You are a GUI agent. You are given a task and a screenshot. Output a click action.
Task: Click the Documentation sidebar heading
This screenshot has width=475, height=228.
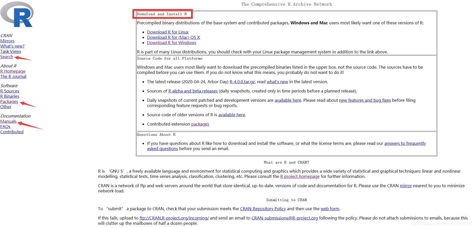coord(16,116)
